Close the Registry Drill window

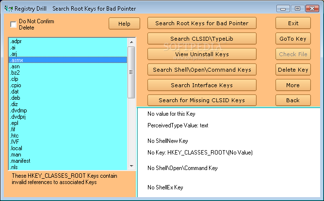point(312,8)
